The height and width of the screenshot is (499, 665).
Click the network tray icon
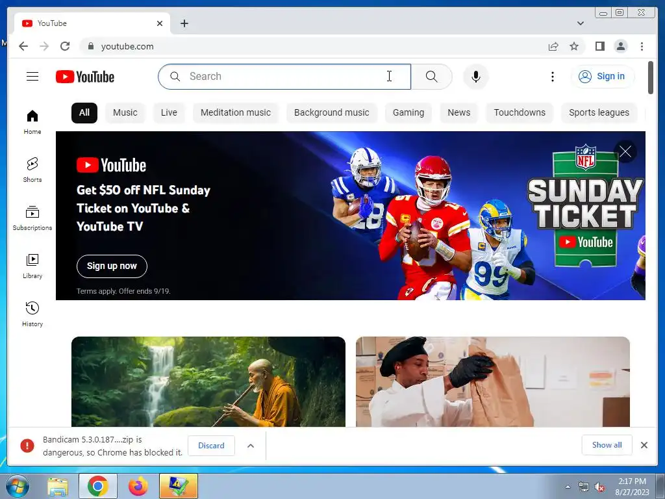click(584, 487)
